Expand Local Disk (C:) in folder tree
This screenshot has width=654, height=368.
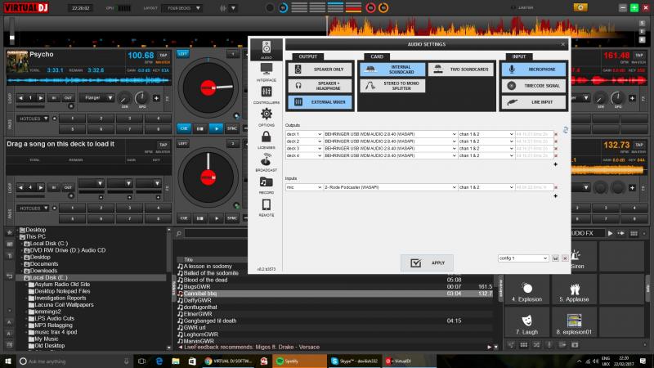click(x=23, y=244)
